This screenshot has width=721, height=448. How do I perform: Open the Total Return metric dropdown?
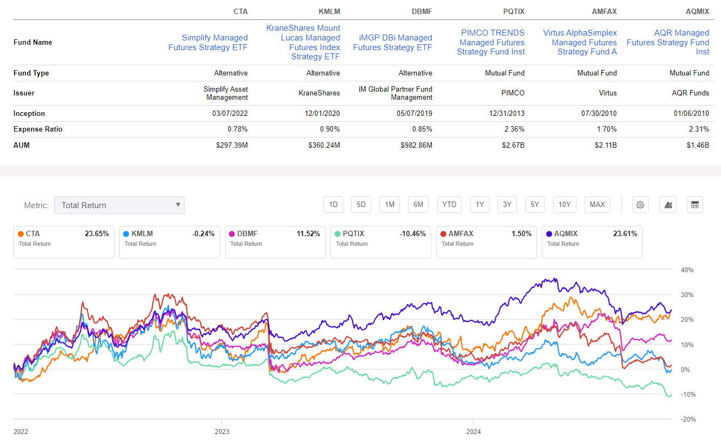coord(119,205)
